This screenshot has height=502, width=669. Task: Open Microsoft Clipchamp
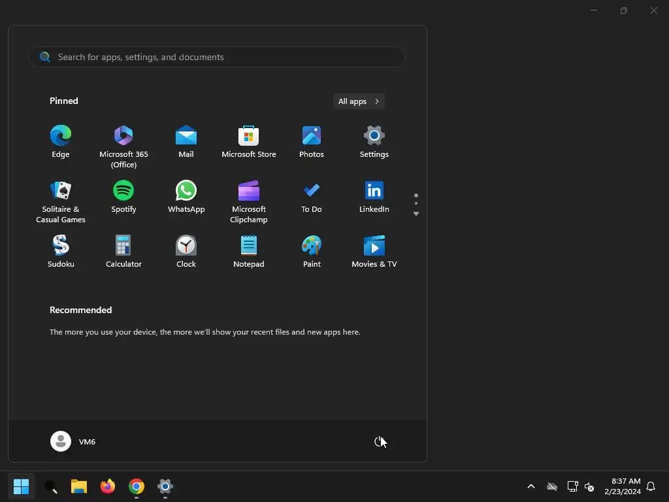(249, 201)
